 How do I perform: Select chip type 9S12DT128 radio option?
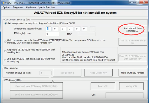tap(5, 51)
